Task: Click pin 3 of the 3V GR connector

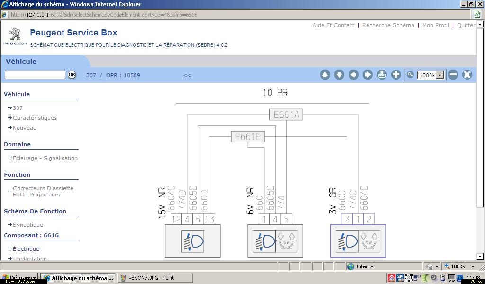Action: point(347,219)
